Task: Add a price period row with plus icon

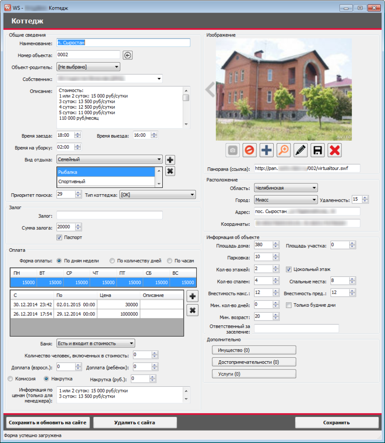Action: point(192,296)
